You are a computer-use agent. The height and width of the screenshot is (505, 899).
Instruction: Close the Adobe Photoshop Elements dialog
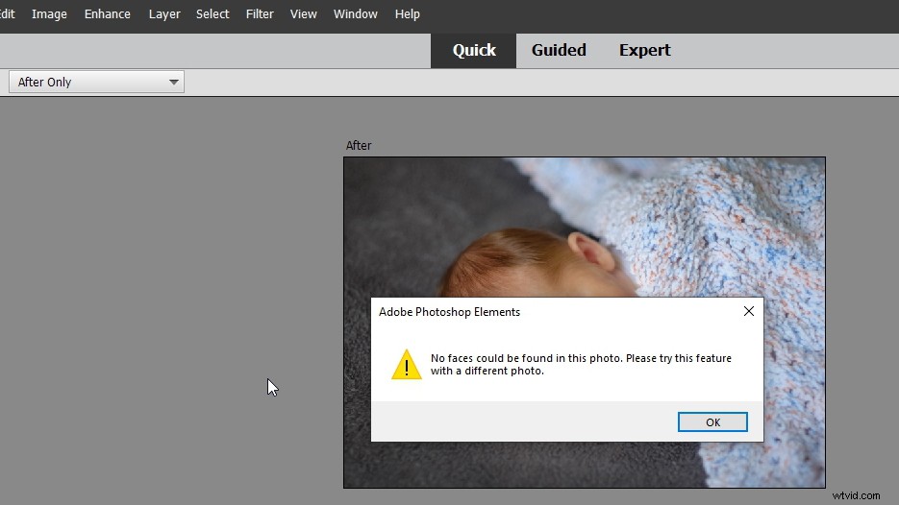pos(749,311)
